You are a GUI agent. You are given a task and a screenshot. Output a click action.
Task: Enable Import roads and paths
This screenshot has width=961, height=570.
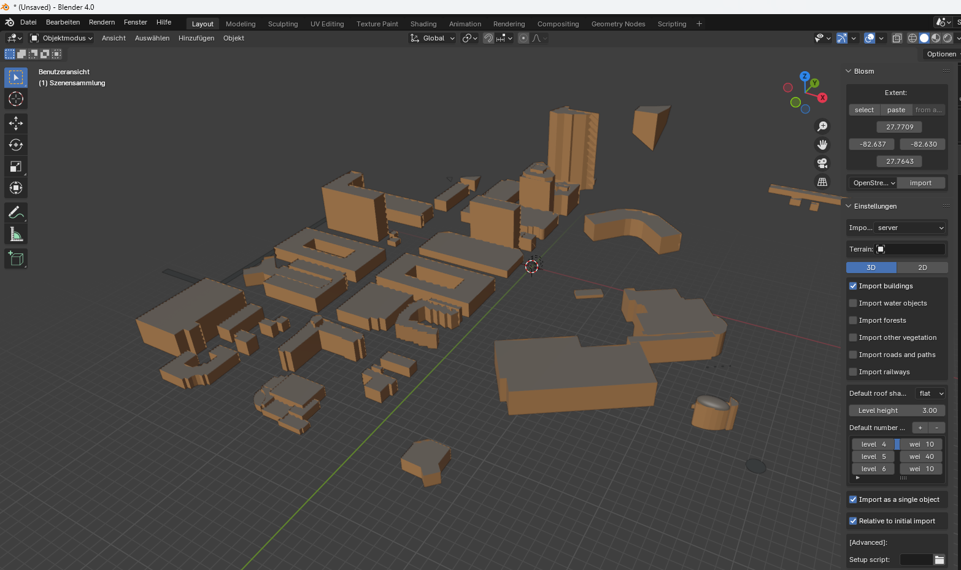point(853,355)
